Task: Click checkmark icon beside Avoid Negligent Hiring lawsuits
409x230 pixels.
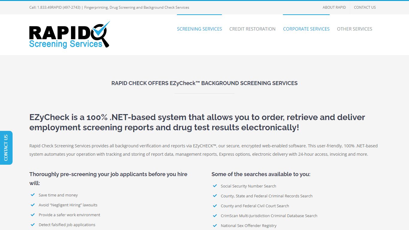Action: [33, 205]
